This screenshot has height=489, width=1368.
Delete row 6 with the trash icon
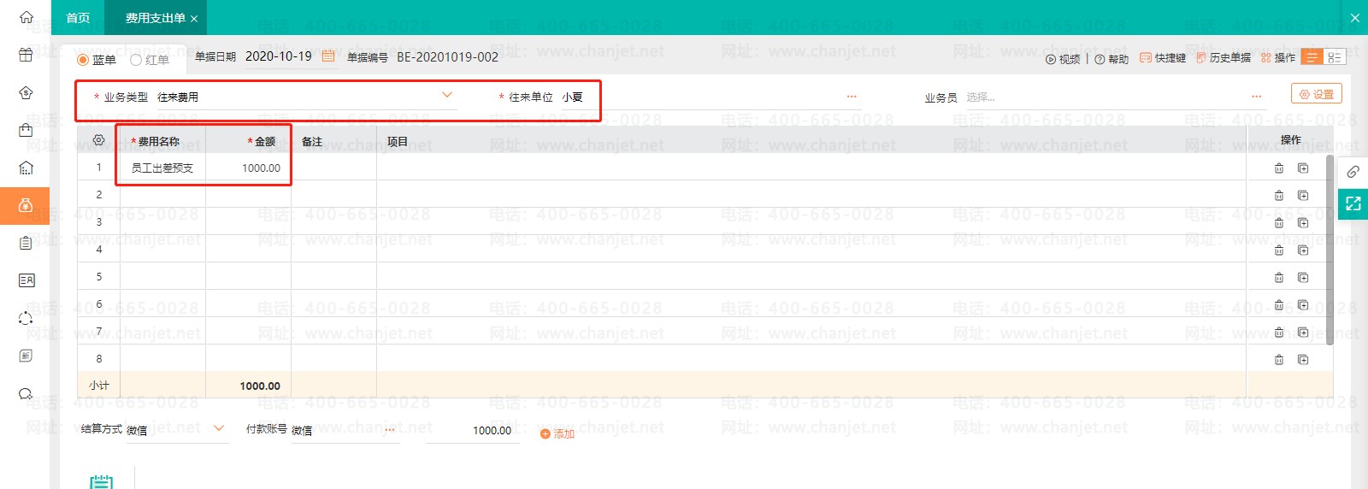pyautogui.click(x=1279, y=305)
